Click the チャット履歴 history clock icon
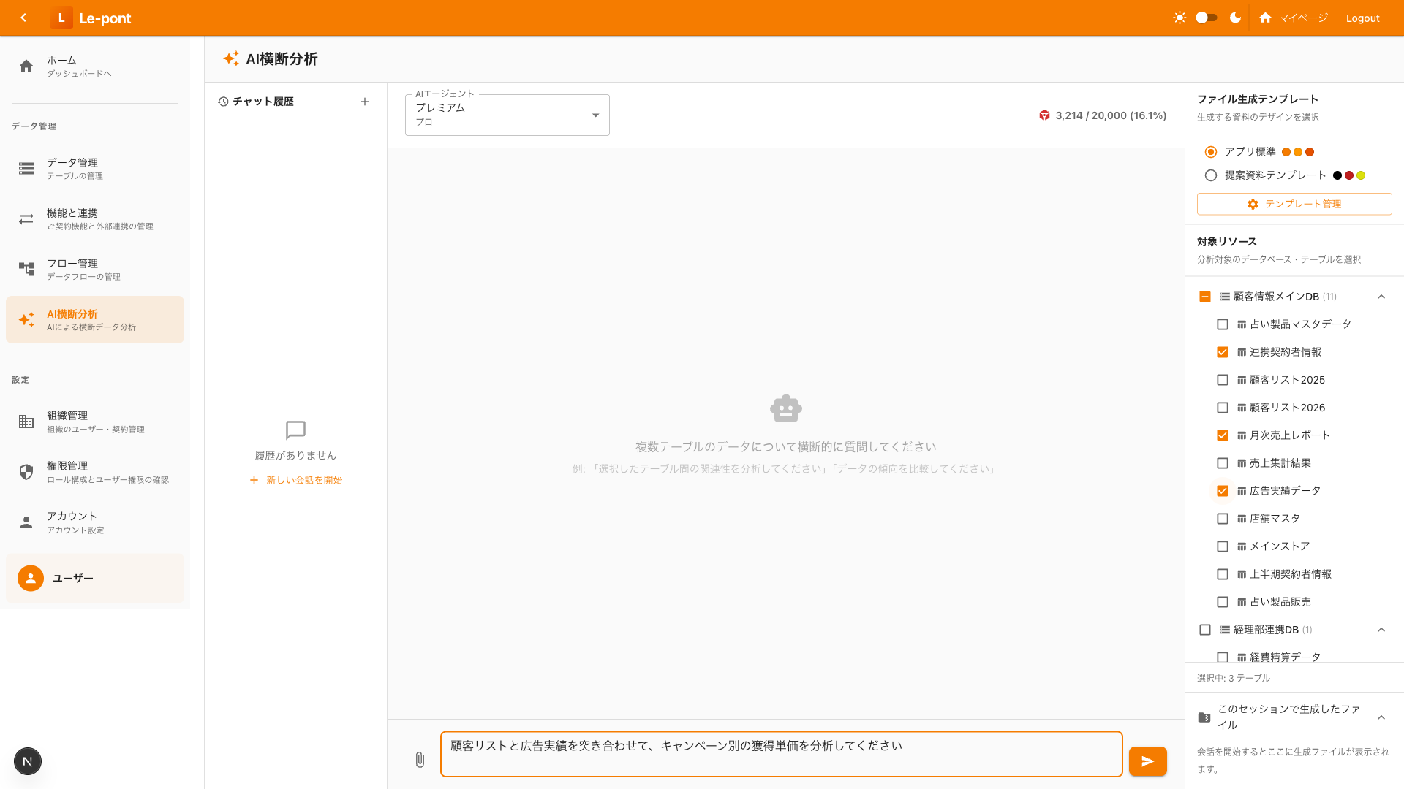 coord(223,102)
